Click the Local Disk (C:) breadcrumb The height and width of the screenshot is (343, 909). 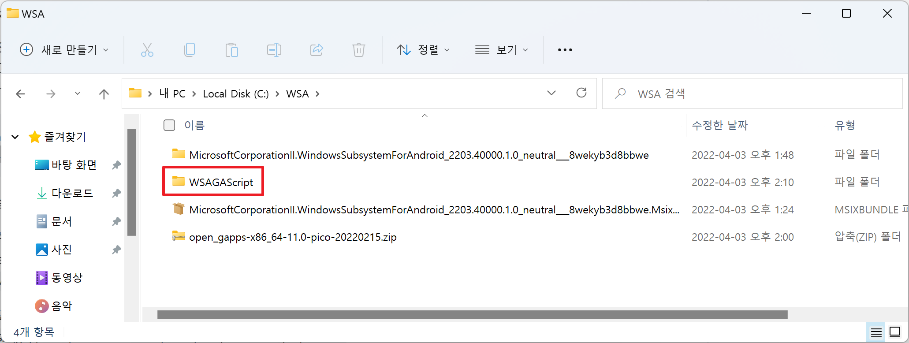pos(236,94)
